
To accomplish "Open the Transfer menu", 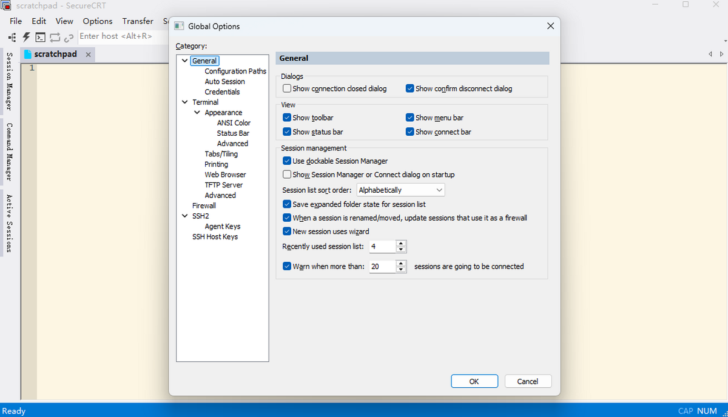I will click(138, 21).
